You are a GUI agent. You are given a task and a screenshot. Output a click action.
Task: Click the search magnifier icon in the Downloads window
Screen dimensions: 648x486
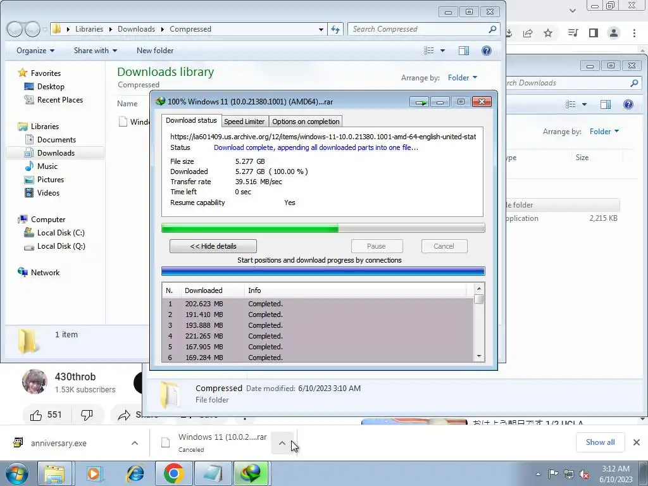click(634, 83)
